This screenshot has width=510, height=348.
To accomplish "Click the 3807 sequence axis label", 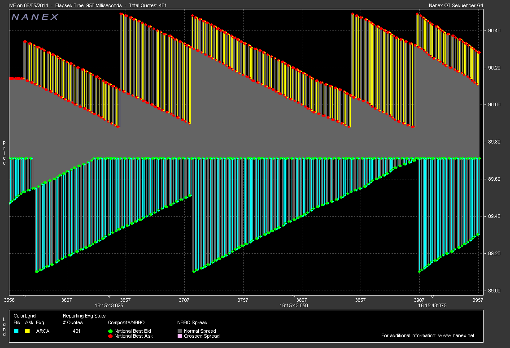I will pyautogui.click(x=301, y=300).
